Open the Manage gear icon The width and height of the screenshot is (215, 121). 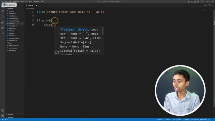point(3,116)
